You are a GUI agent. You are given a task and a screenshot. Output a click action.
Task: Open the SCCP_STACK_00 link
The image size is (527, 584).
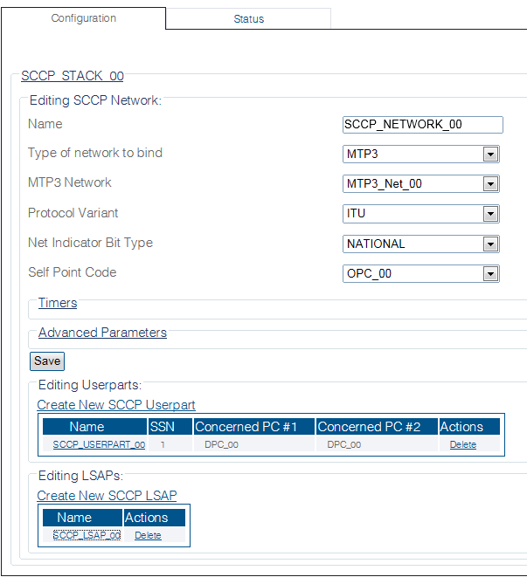(72, 77)
